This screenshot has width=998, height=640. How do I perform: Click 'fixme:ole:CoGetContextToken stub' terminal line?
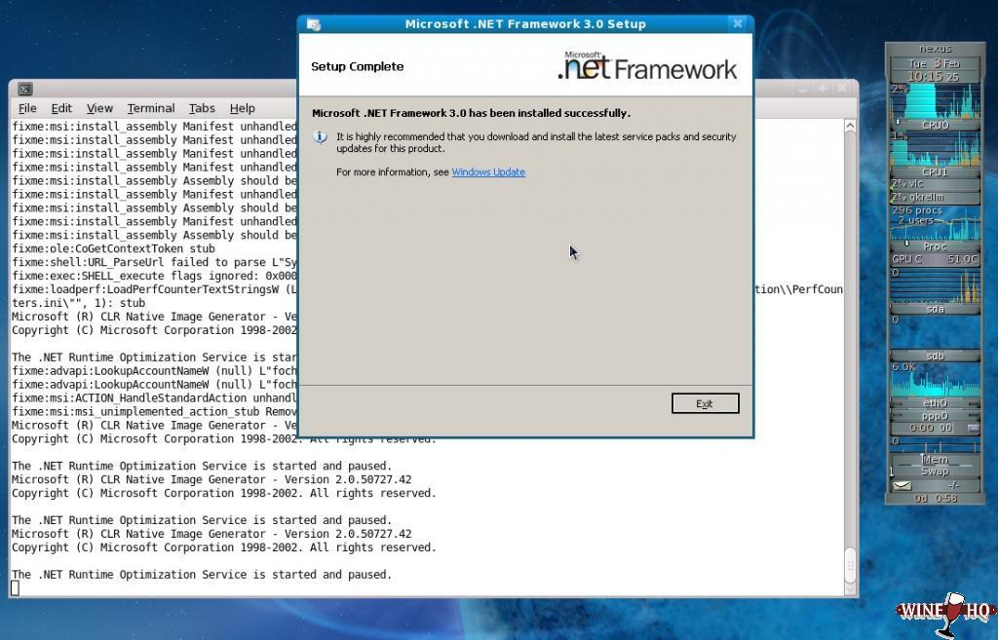click(x=113, y=248)
